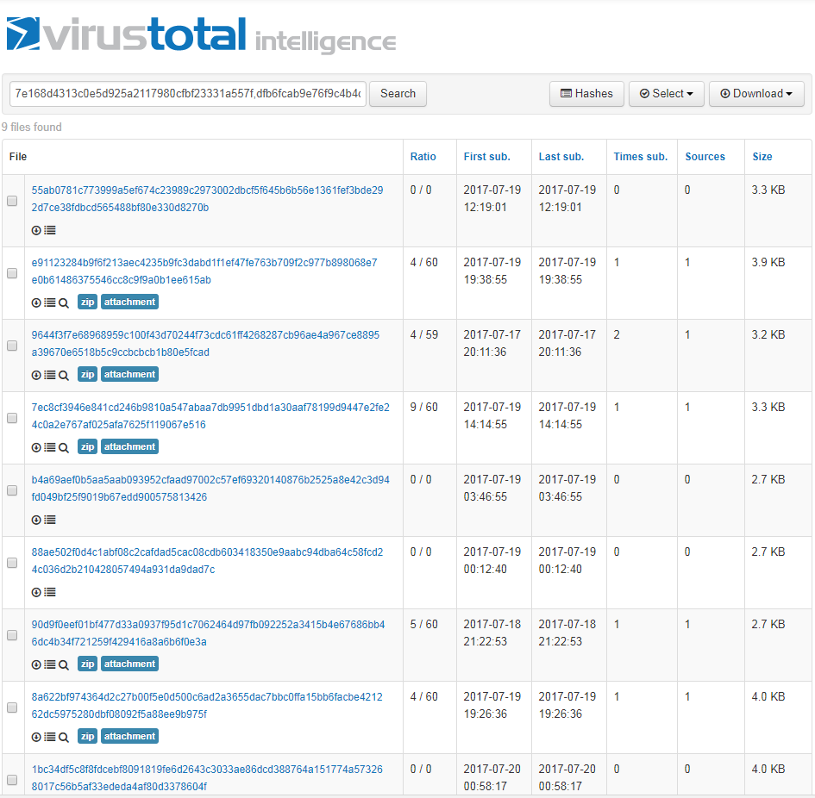The image size is (815, 798).
Task: Open the Select dropdown menu
Action: [667, 94]
